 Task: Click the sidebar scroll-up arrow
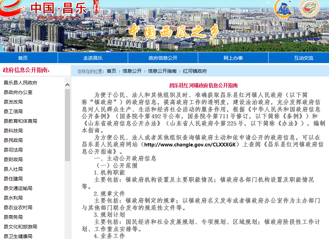tap(67, 85)
